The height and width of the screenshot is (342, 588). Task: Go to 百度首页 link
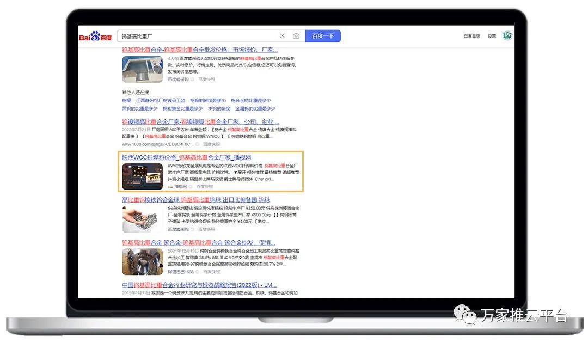tap(471, 36)
